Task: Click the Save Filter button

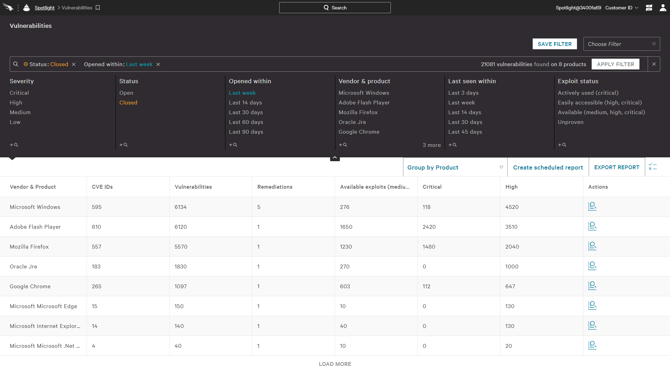Action: pyautogui.click(x=554, y=44)
